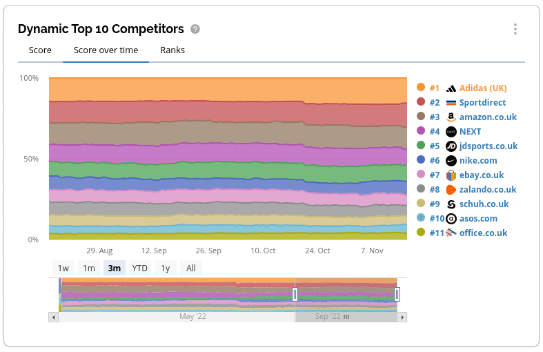Open the nike.com legend link

pos(478,161)
